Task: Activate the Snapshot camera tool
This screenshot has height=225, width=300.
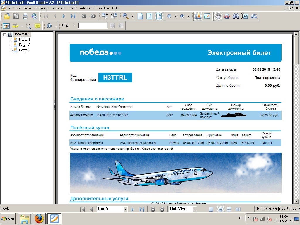Action: point(254,16)
